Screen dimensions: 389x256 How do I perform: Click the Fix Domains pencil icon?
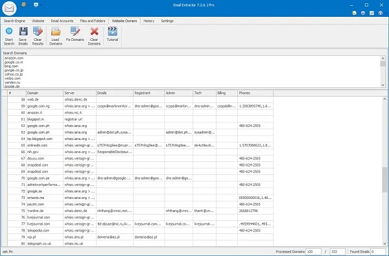[75, 31]
